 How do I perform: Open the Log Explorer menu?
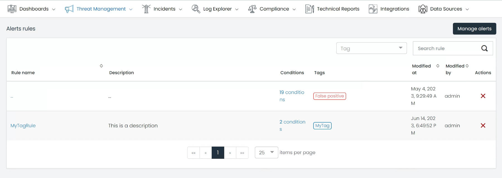click(215, 9)
